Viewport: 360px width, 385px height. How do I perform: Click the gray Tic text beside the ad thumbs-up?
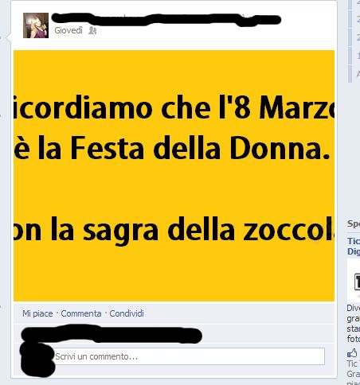tap(354, 364)
